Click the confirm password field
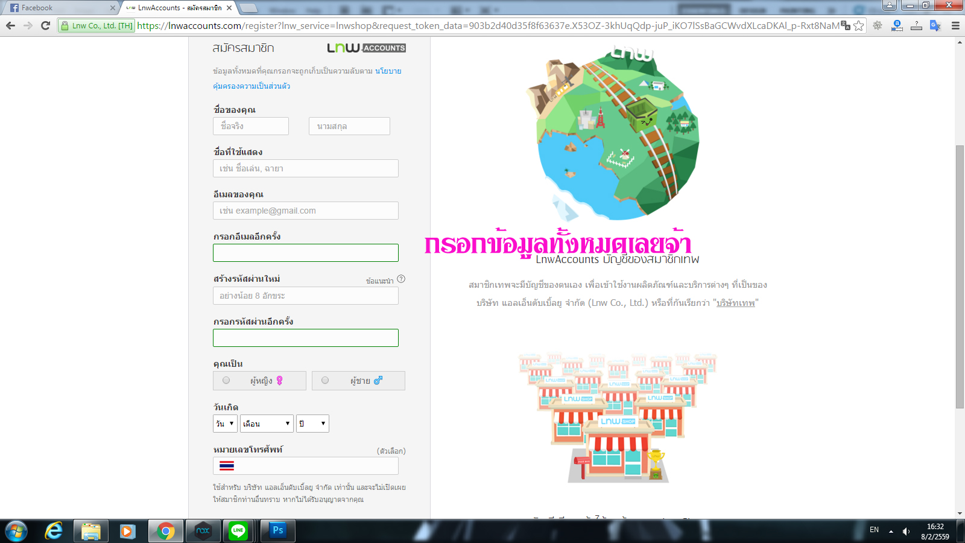 coord(306,338)
